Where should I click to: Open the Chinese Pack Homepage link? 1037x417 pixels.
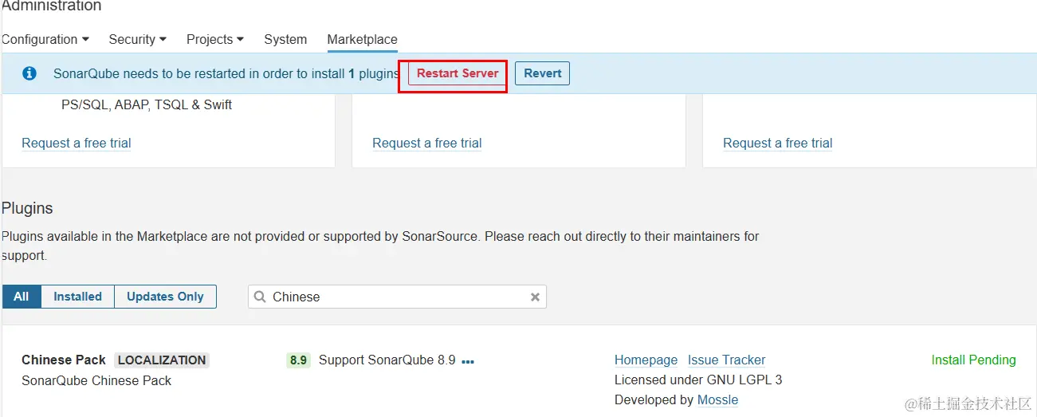(x=646, y=360)
